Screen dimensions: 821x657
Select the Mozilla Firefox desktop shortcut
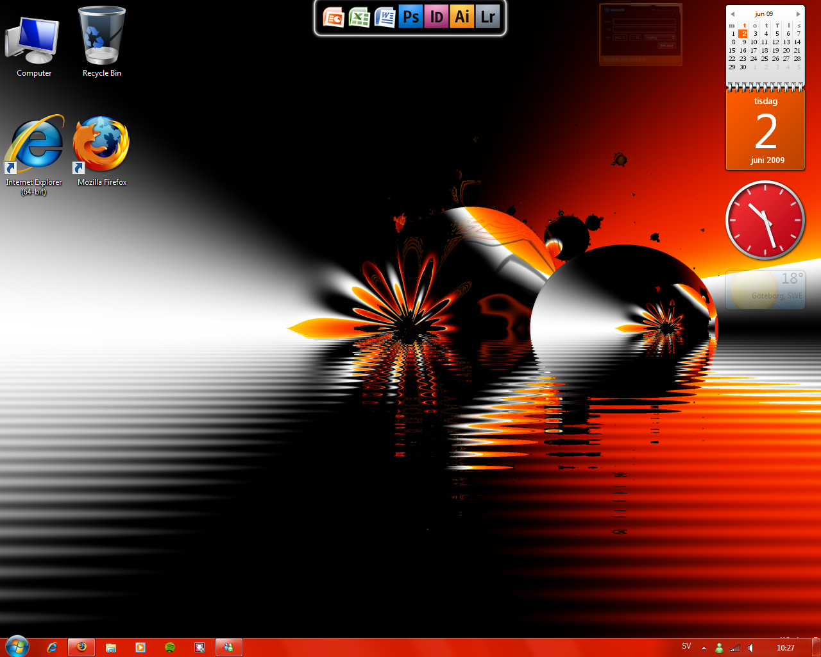102,151
